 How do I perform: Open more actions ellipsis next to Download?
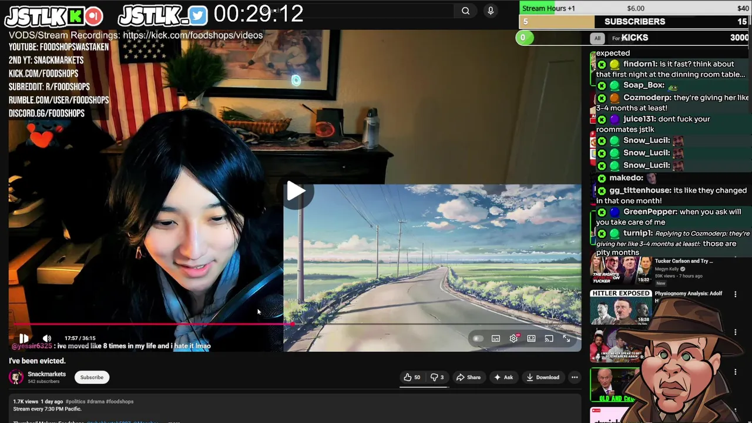pyautogui.click(x=575, y=377)
